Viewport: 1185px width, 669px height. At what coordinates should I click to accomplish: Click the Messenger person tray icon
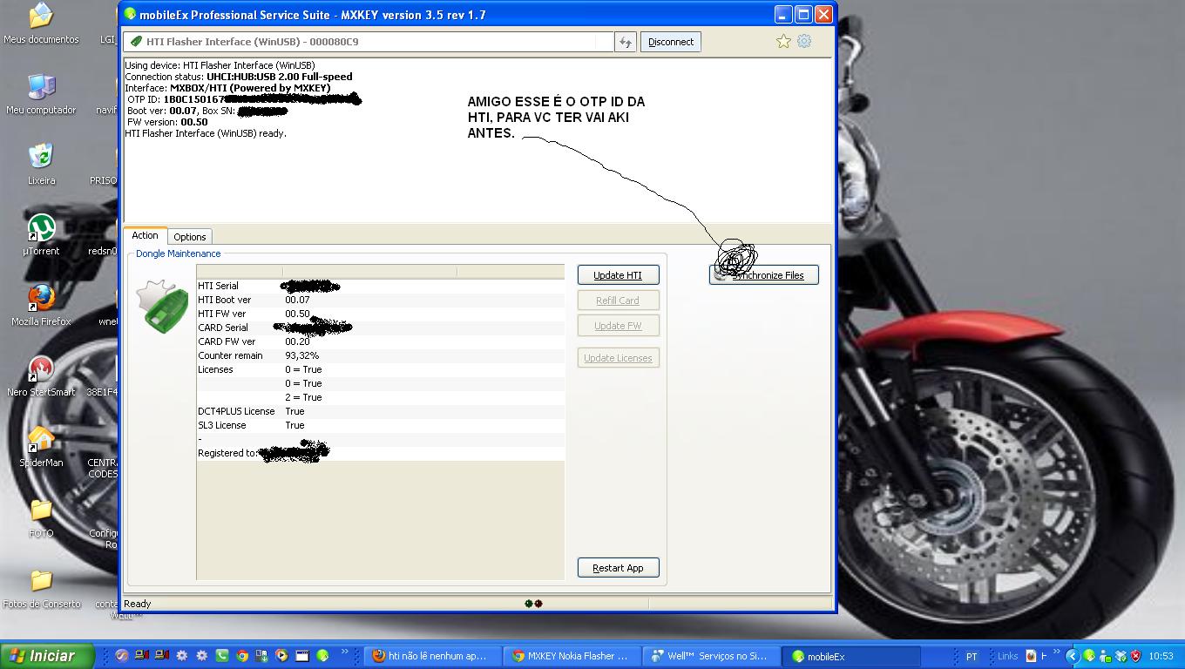pyautogui.click(x=1104, y=656)
